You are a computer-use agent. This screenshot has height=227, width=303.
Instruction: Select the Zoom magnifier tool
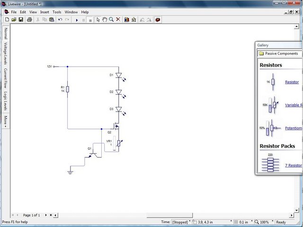pos(111,19)
